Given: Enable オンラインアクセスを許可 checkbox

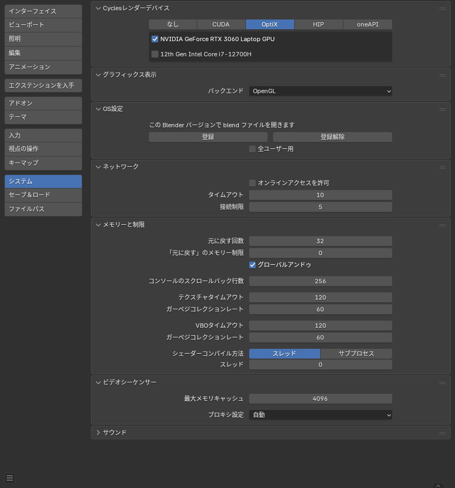Looking at the screenshot, I should coord(252,183).
